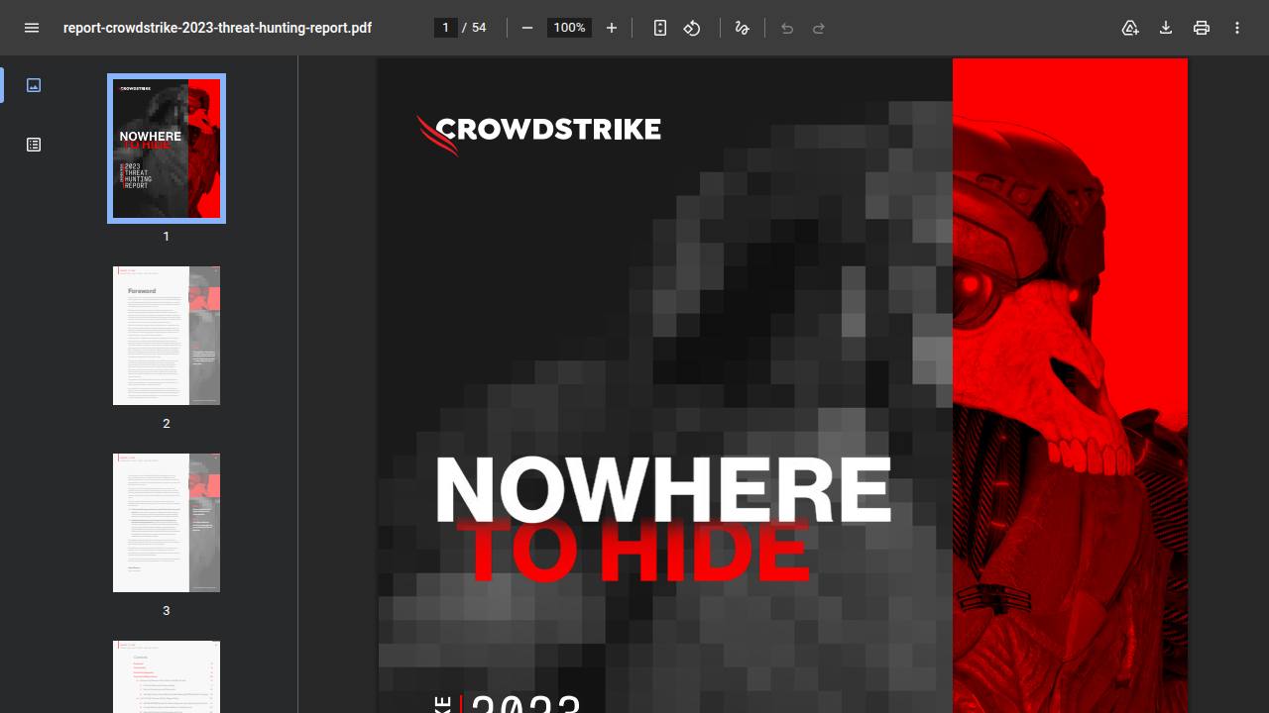
Task: Click the current page number field
Action: click(x=446, y=28)
